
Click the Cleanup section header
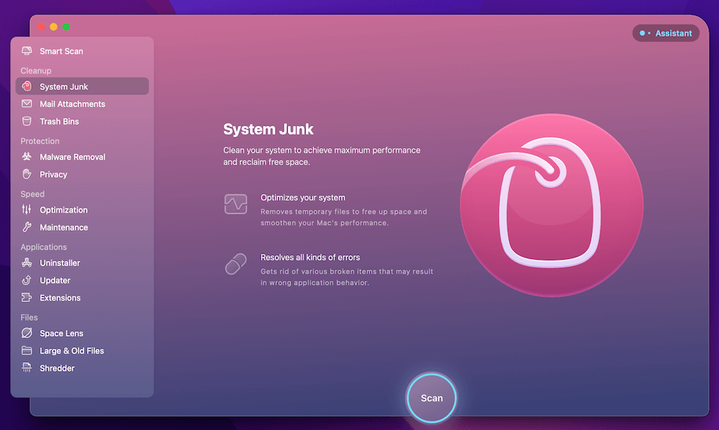(x=36, y=70)
